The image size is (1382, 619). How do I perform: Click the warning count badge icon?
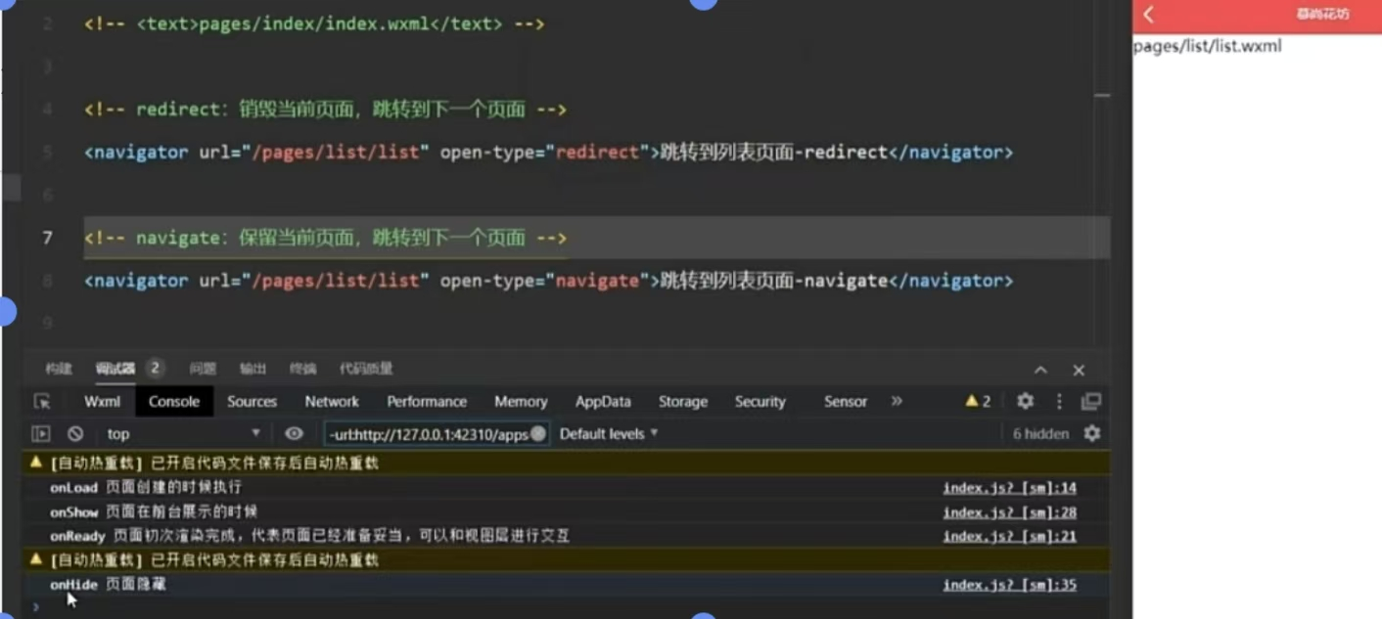tap(977, 402)
